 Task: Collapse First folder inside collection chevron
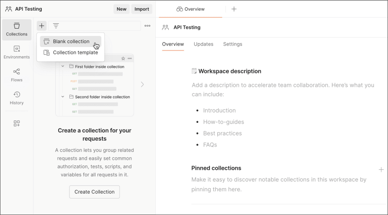63,66
